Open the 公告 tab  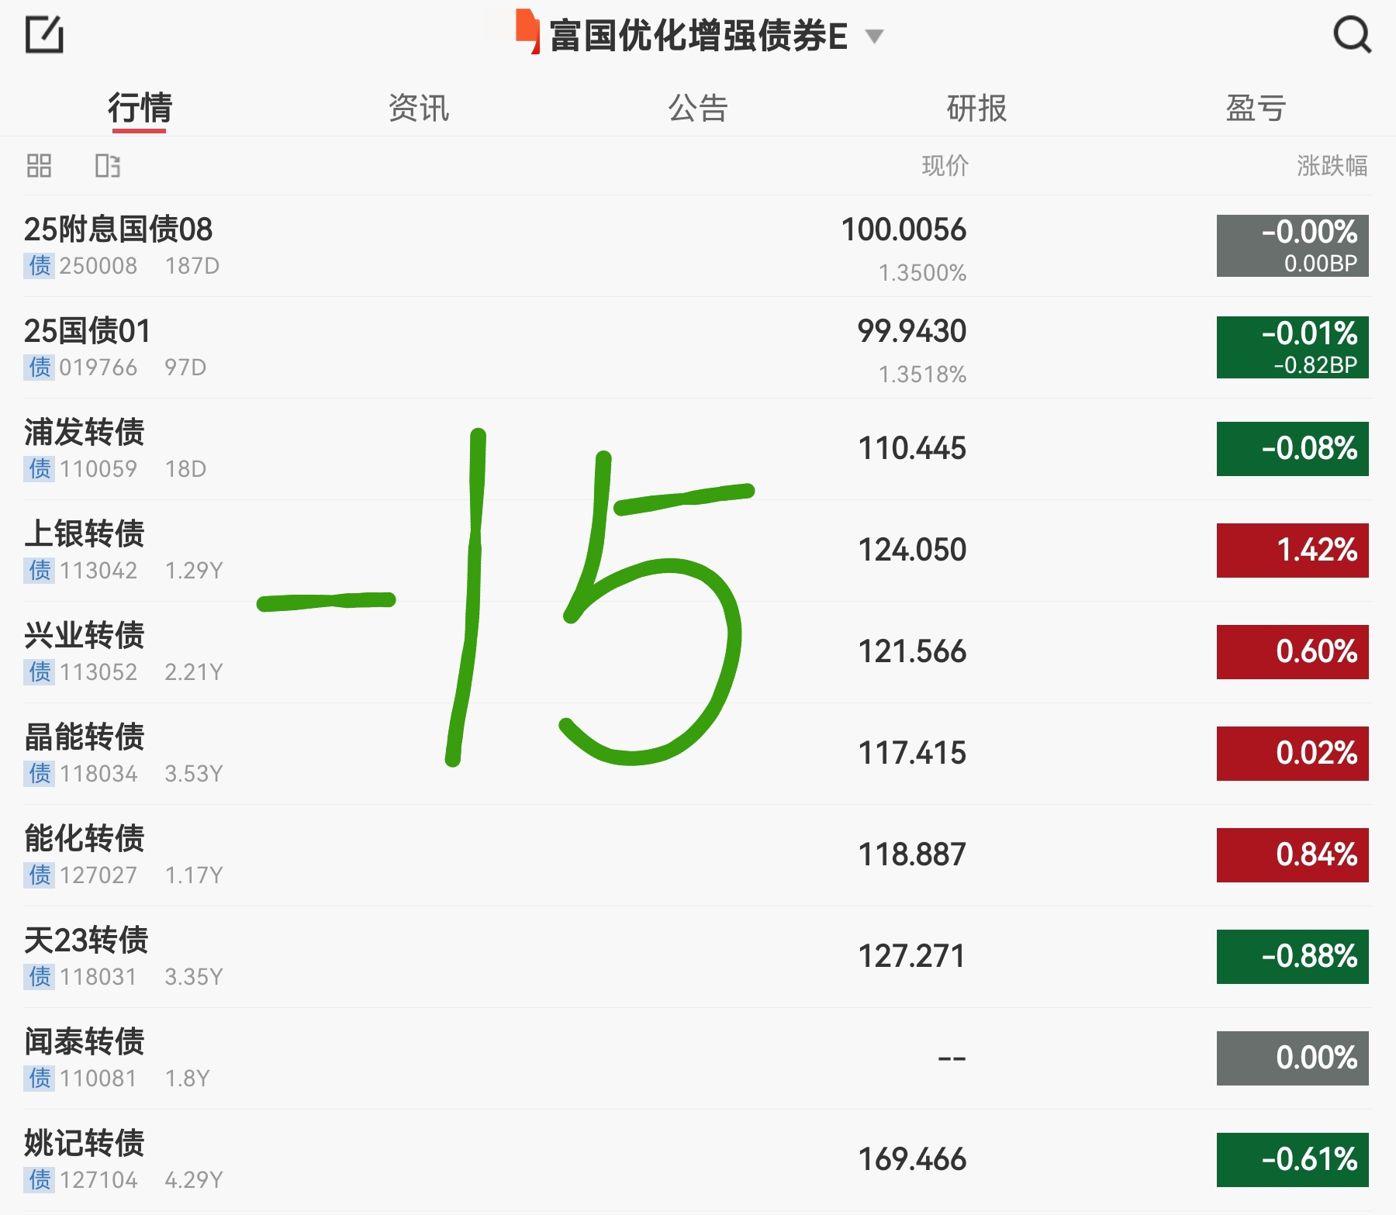(x=698, y=108)
